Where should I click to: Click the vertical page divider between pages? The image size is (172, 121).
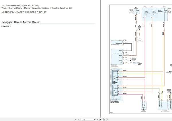click(100, 59)
